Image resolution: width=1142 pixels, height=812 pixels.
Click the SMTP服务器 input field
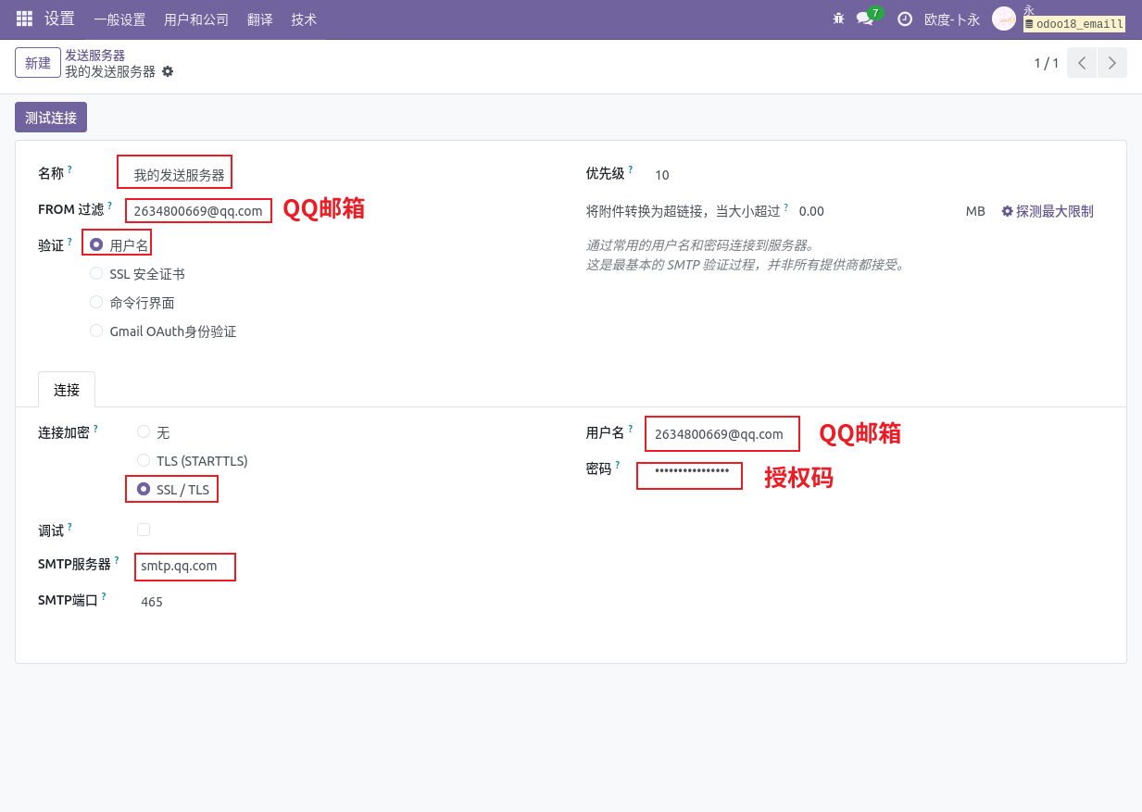[x=185, y=566]
